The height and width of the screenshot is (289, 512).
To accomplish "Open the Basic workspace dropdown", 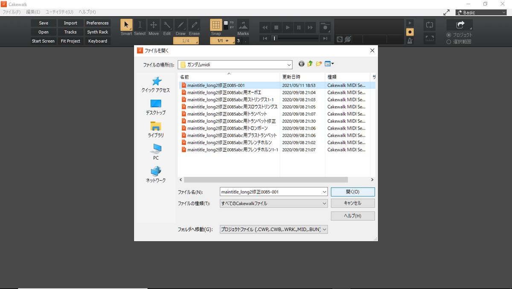I will tap(481, 12).
